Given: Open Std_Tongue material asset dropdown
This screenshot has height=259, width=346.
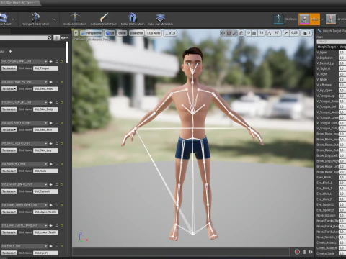Looking at the screenshot, I should pyautogui.click(x=24, y=61).
